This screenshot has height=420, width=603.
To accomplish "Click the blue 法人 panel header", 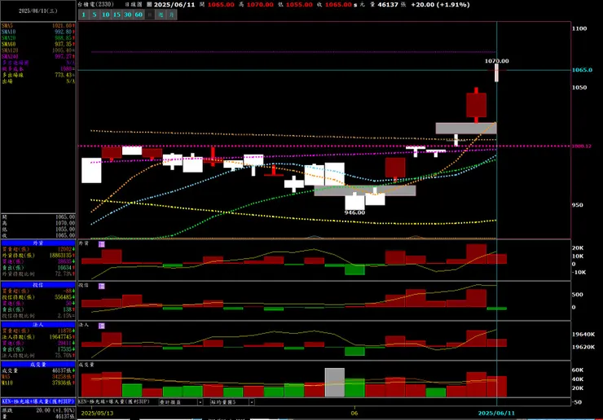I will tap(38, 325).
